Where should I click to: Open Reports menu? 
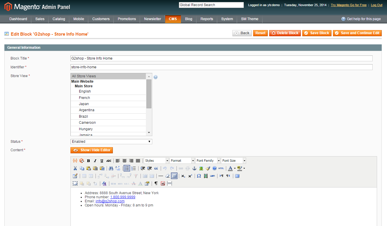tap(207, 19)
